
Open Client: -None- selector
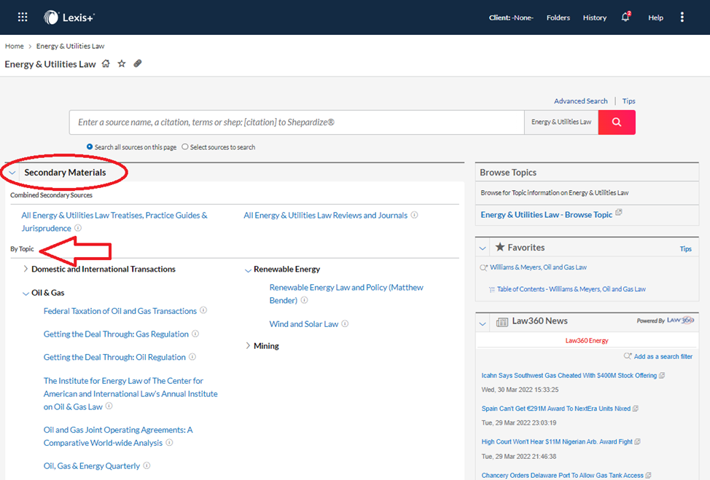click(511, 17)
